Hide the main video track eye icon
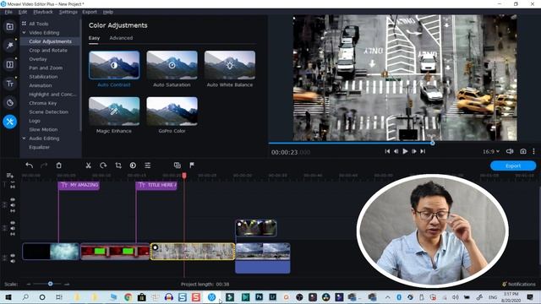Screen dimensions: 541x304 tap(13, 256)
